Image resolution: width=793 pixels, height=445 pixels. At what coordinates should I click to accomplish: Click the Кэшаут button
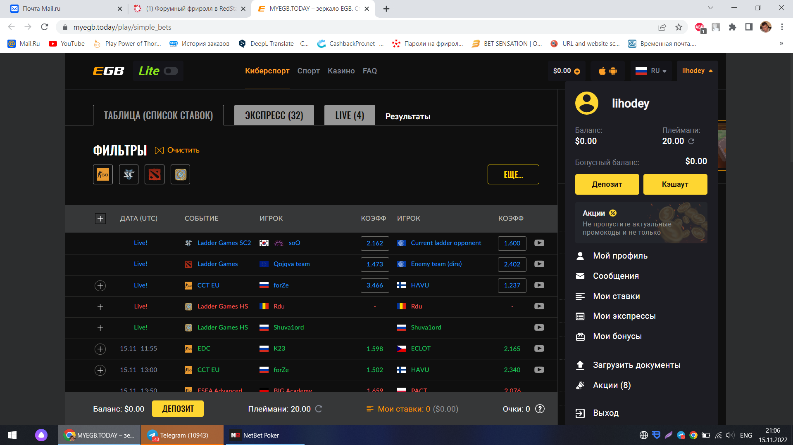675,184
